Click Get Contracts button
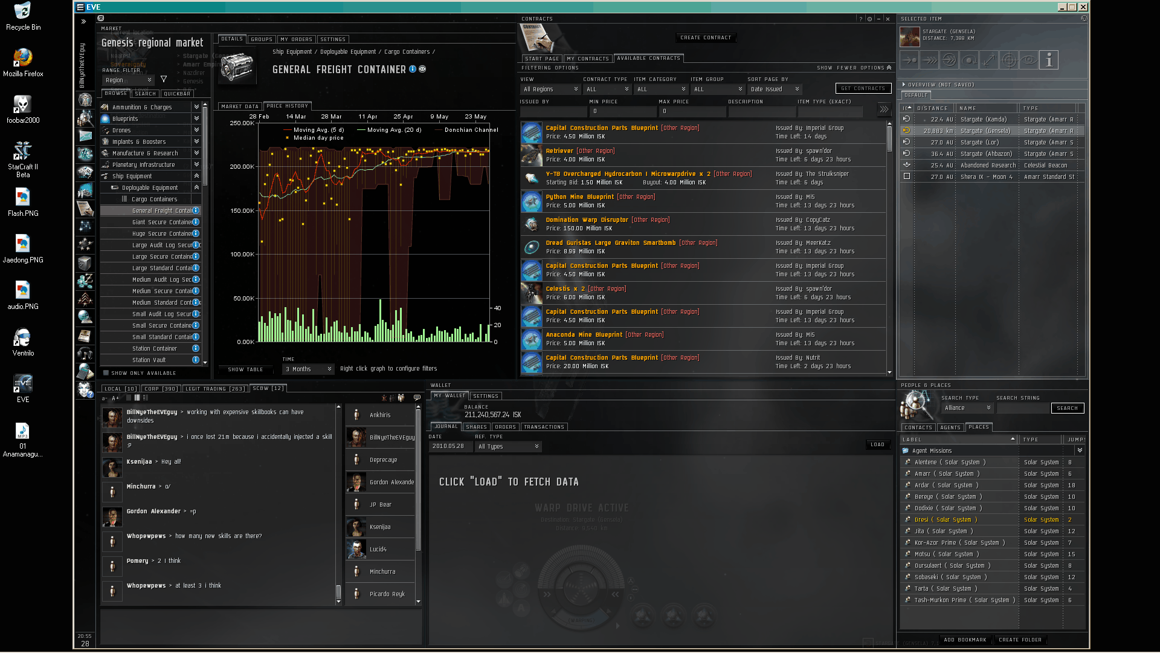The width and height of the screenshot is (1160, 653). [x=863, y=88]
